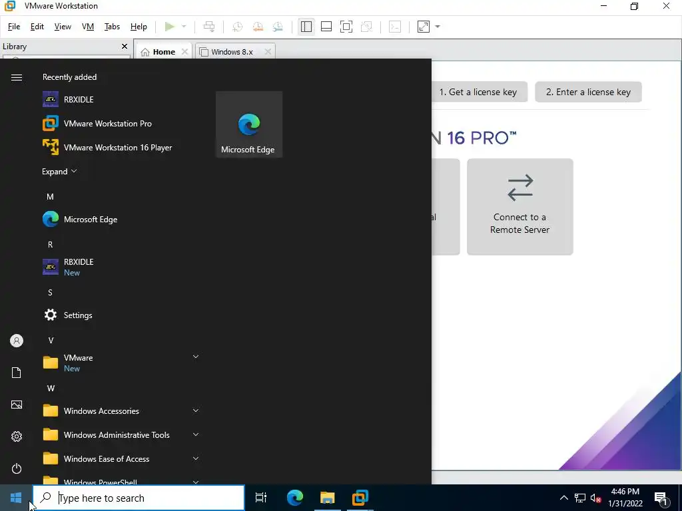Click letter W section header
Viewport: 682px width, 511px height.
(x=51, y=389)
